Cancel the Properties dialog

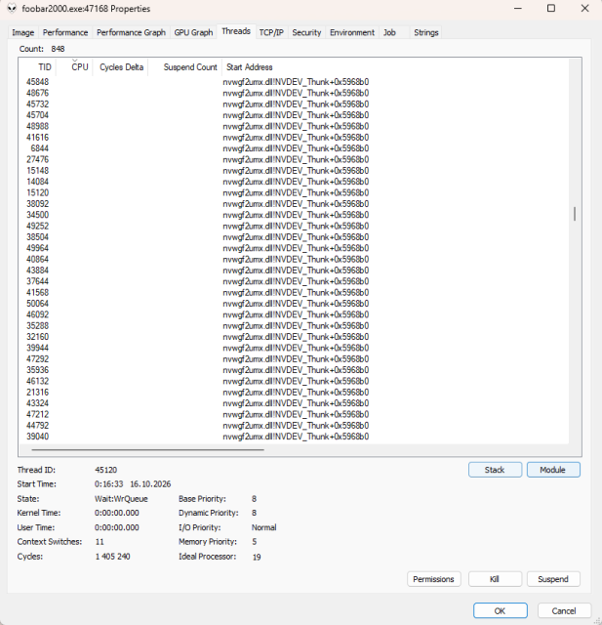pos(564,610)
